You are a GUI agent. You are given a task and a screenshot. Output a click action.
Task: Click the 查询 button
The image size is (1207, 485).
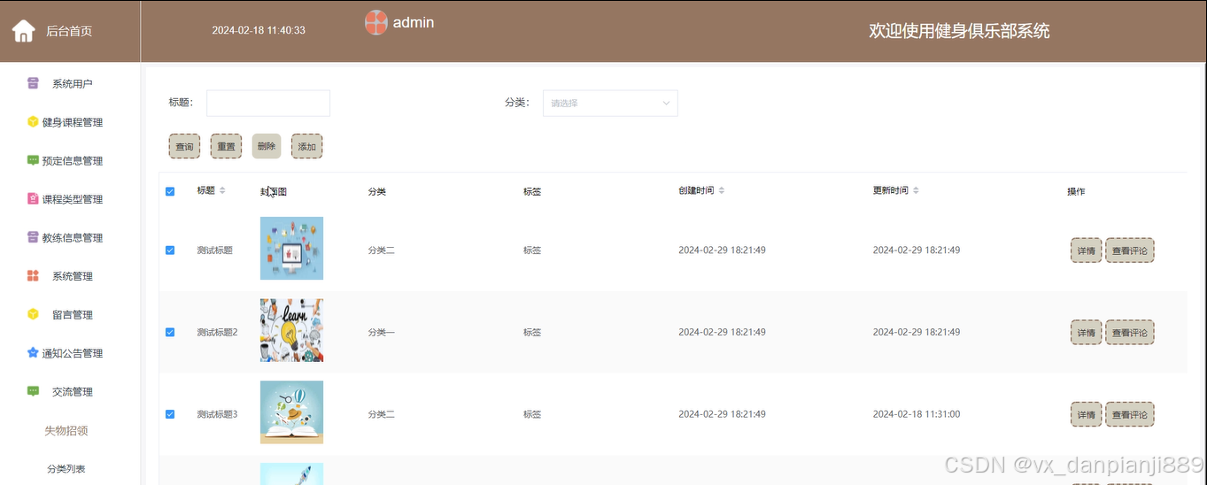click(x=184, y=147)
